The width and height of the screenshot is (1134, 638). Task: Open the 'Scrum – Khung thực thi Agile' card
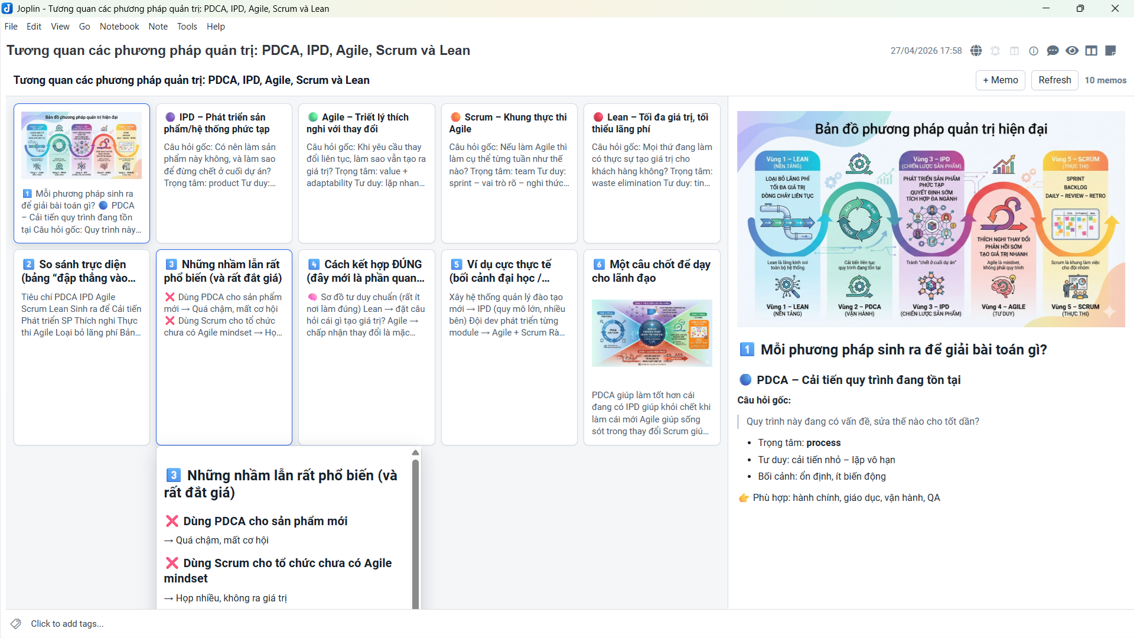click(509, 173)
